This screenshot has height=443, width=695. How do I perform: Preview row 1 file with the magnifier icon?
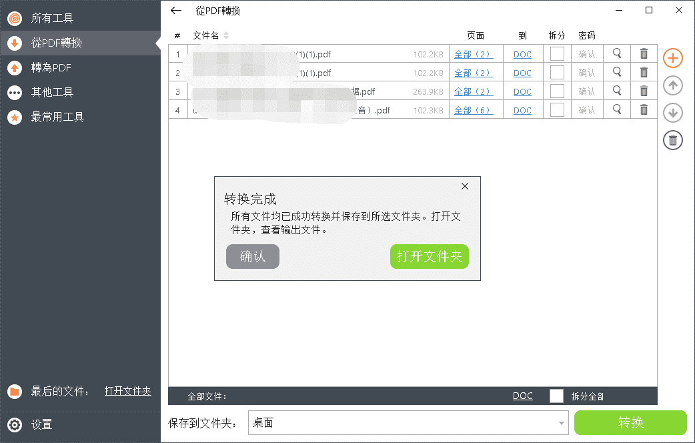[x=617, y=53]
